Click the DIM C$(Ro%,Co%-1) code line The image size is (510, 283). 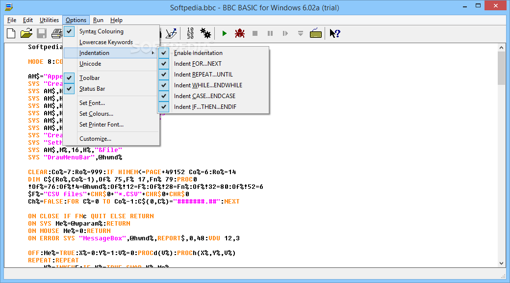(112, 179)
